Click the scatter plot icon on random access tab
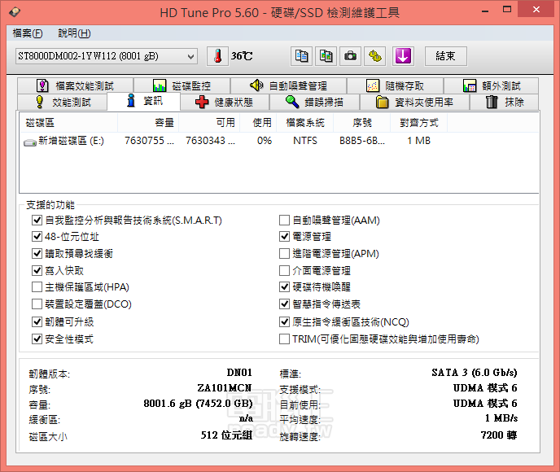 coord(373,85)
